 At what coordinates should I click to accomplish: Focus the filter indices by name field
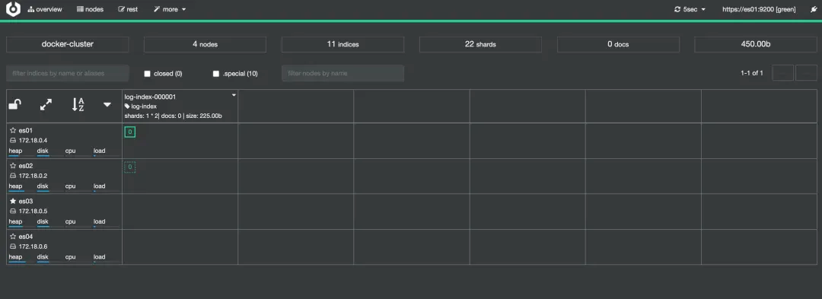(67, 73)
